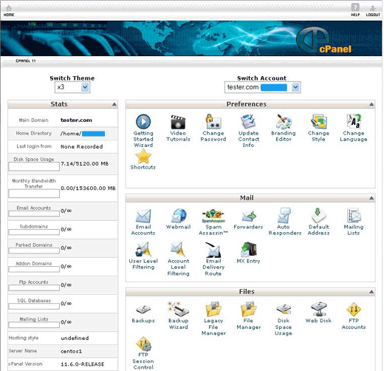The width and height of the screenshot is (384, 371).
Task: Click the SQL Databases usage bar
Action: pos(34,306)
